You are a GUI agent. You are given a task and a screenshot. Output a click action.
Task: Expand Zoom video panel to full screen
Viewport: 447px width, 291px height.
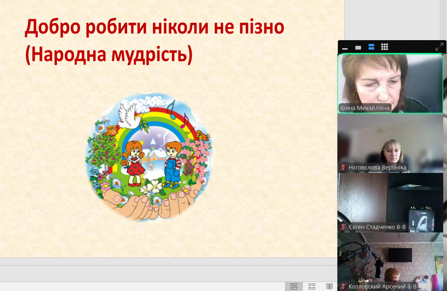coord(439,47)
